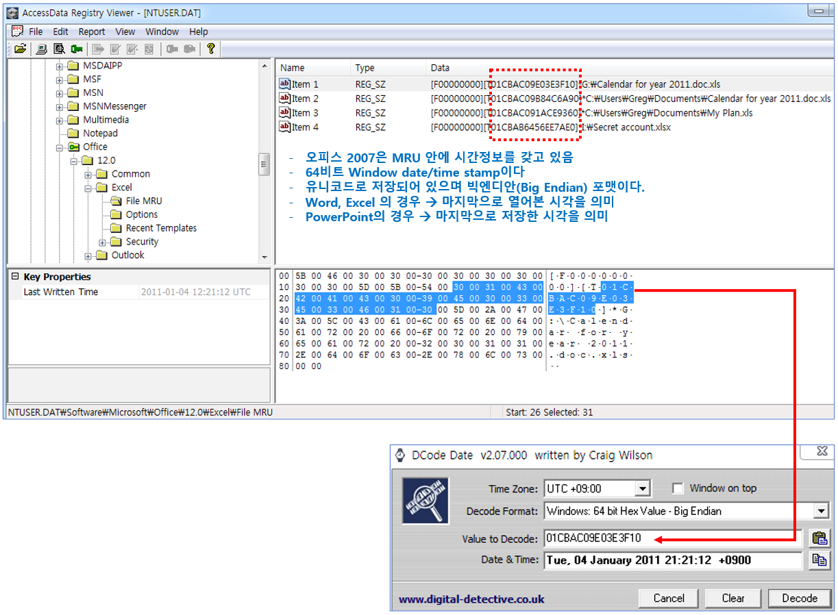Click the folder icon next to File MRU
This screenshot has height=615, width=838.
[115, 201]
